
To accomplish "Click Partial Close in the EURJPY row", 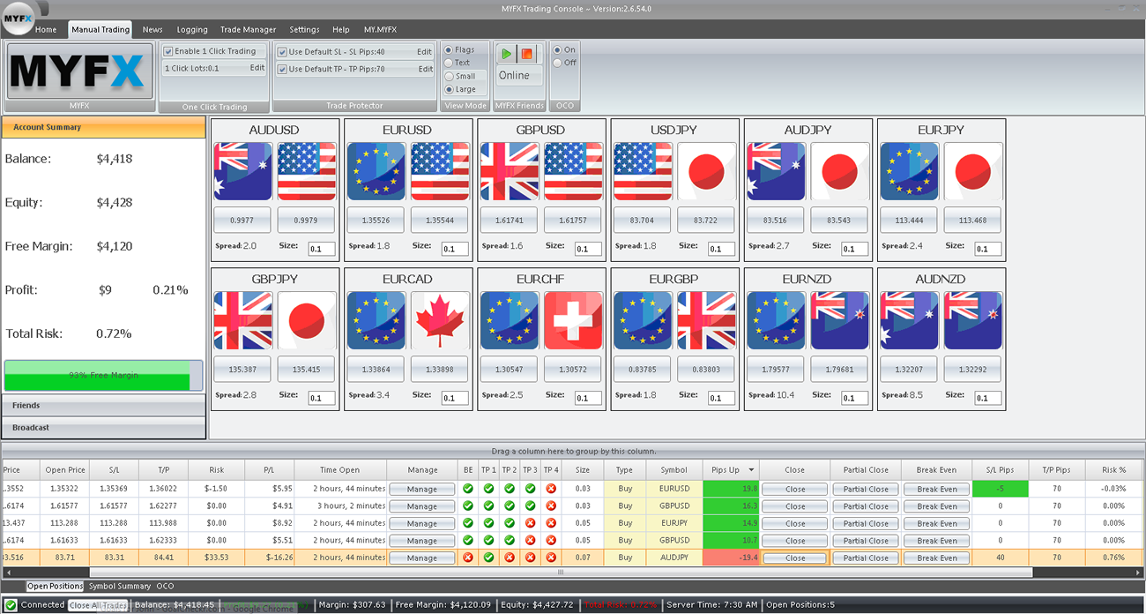I will coord(867,523).
